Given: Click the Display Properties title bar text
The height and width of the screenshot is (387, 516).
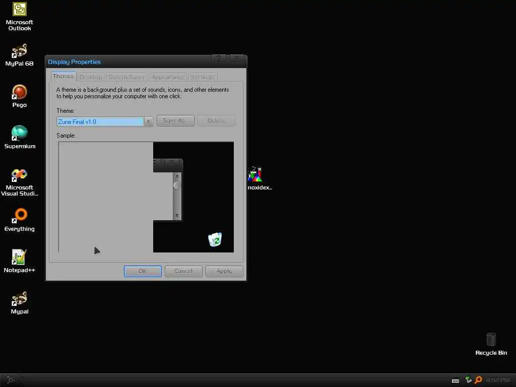Looking at the screenshot, I should click(75, 62).
